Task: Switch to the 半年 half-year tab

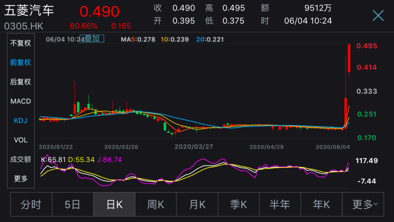Action: (x=280, y=204)
